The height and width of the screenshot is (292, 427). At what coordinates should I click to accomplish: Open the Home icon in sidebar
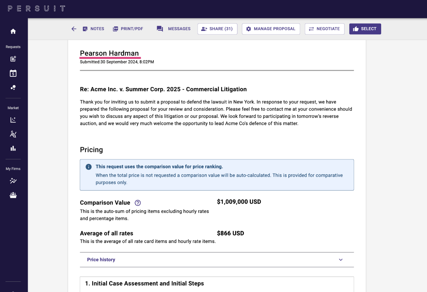13,32
